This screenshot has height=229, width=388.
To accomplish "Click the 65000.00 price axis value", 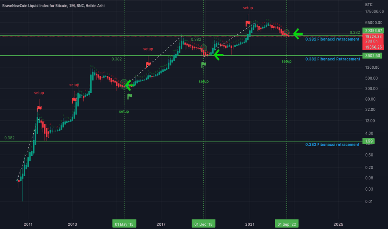I will [374, 22].
